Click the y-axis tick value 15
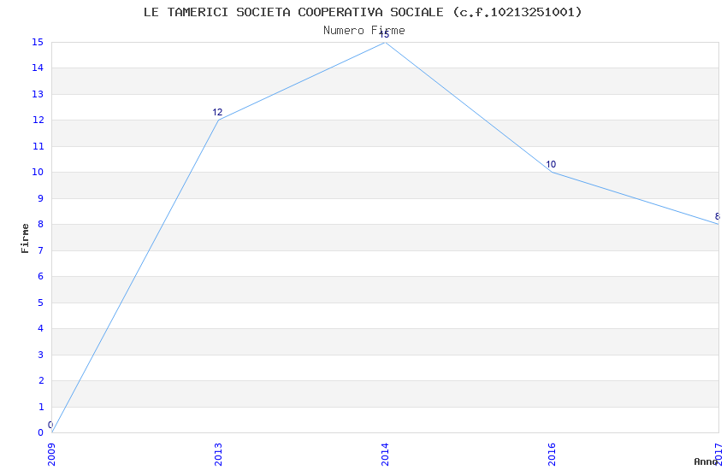Image resolution: width=727 pixels, height=470 pixels. pos(38,42)
